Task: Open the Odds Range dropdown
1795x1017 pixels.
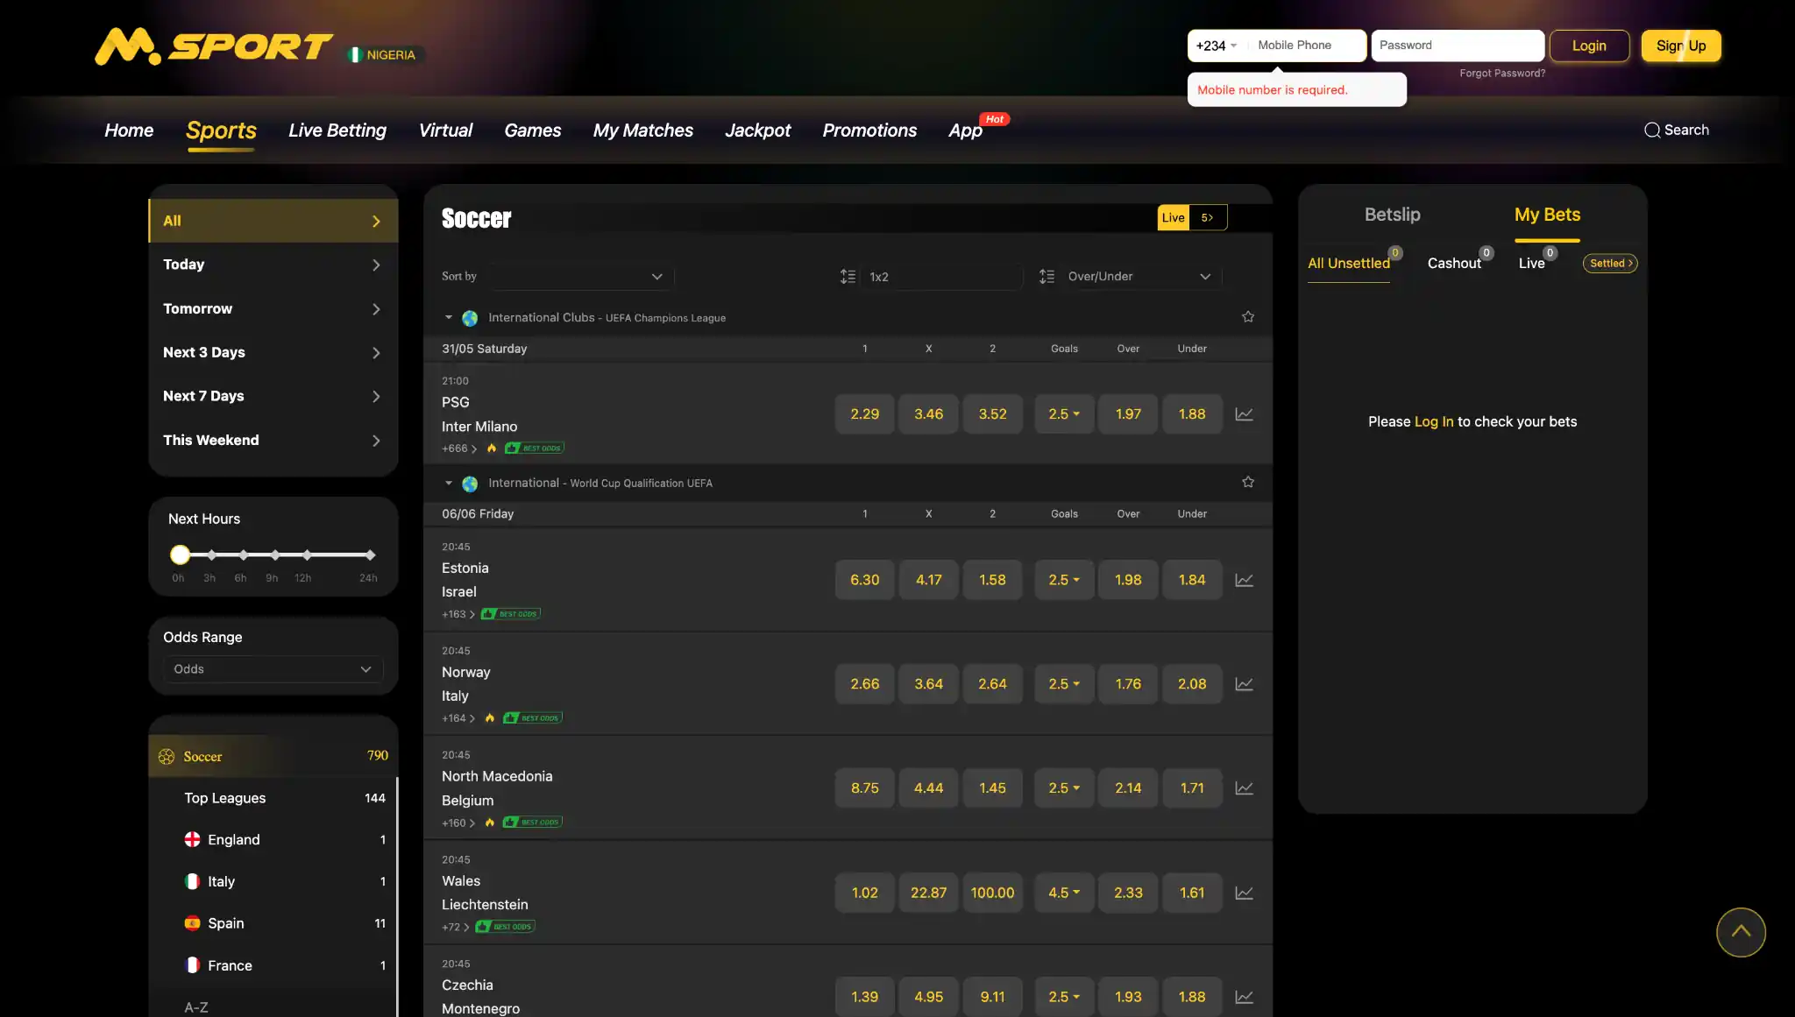Action: [273, 669]
